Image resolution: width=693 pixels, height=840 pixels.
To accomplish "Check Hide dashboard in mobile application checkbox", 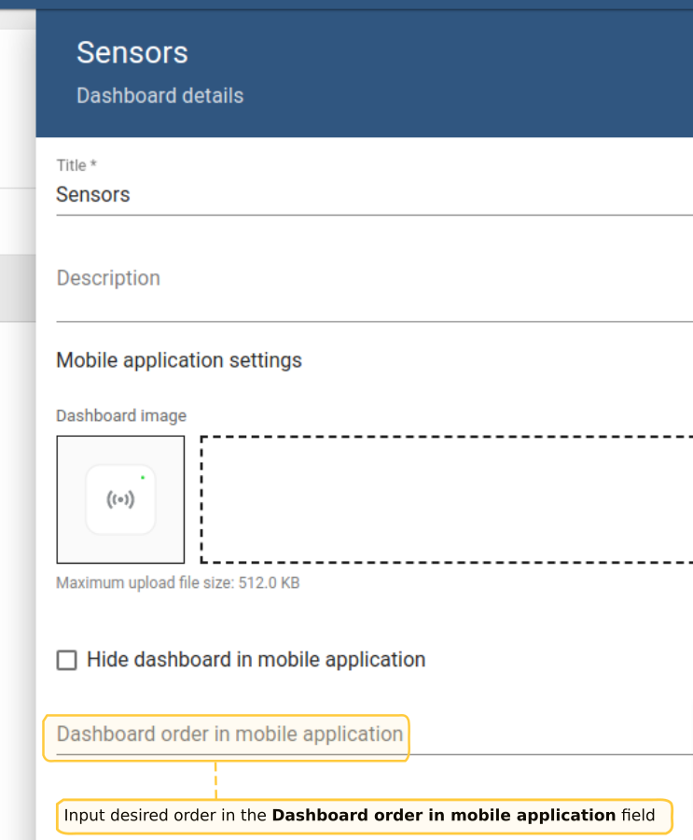I will [67, 661].
